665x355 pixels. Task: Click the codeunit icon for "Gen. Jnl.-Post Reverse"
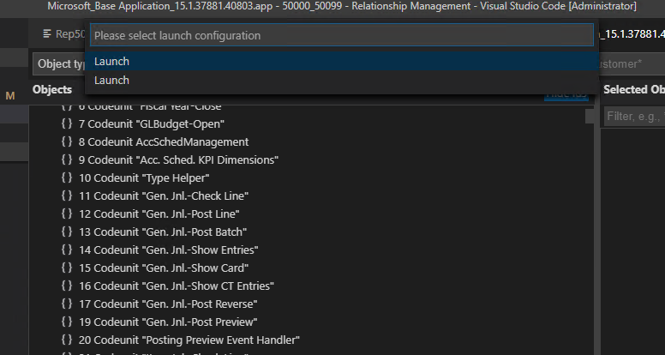pyautogui.click(x=67, y=304)
